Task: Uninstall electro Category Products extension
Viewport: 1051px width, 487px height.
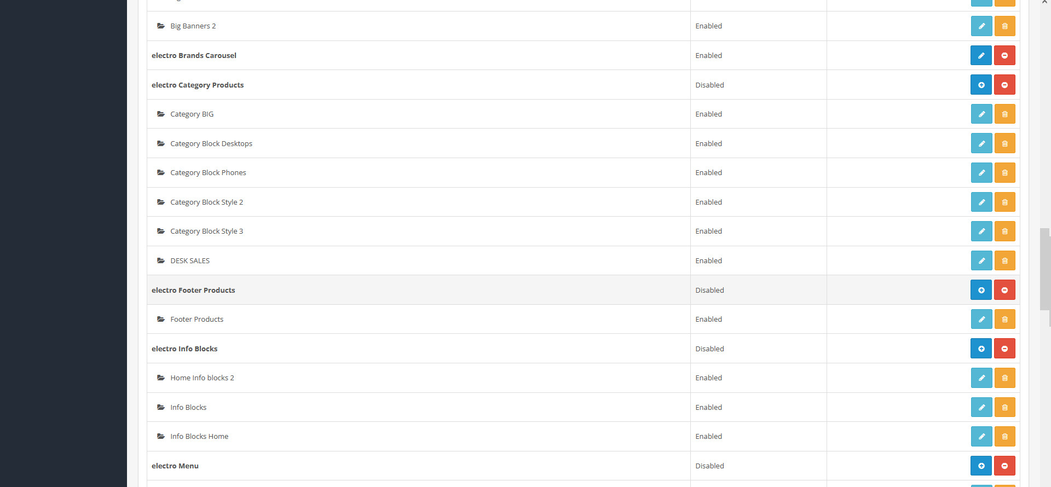Action: pyautogui.click(x=1004, y=85)
